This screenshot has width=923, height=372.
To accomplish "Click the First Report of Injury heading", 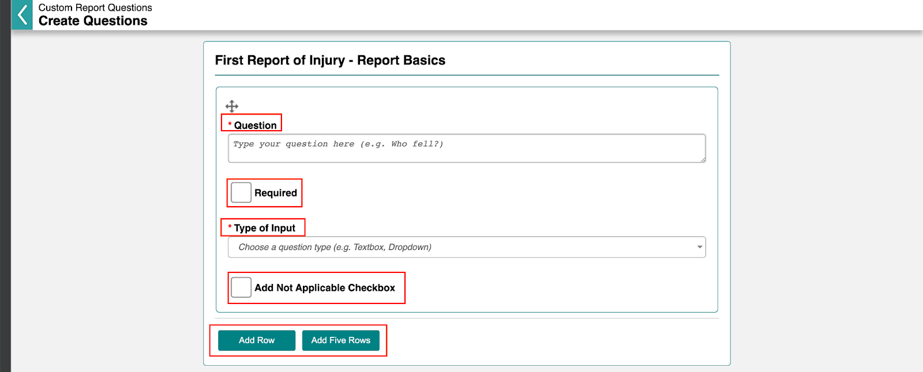I will [330, 60].
